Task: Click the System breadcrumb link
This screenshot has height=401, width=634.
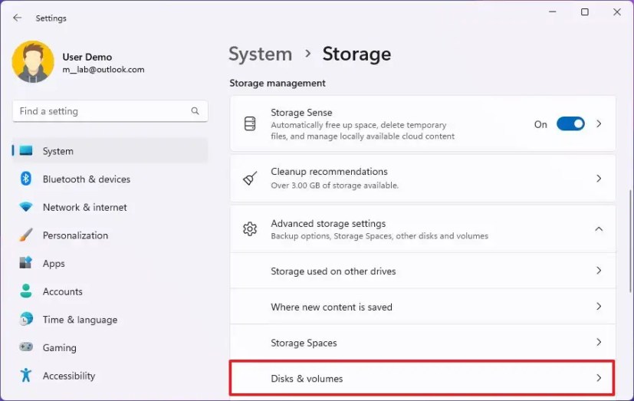Action: (x=261, y=54)
